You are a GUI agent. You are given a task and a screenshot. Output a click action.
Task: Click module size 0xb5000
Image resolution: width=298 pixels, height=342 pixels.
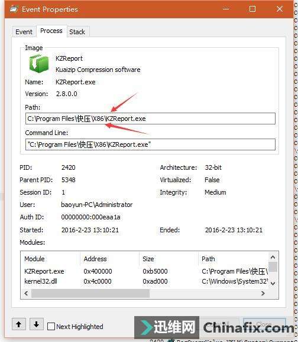coord(155,271)
